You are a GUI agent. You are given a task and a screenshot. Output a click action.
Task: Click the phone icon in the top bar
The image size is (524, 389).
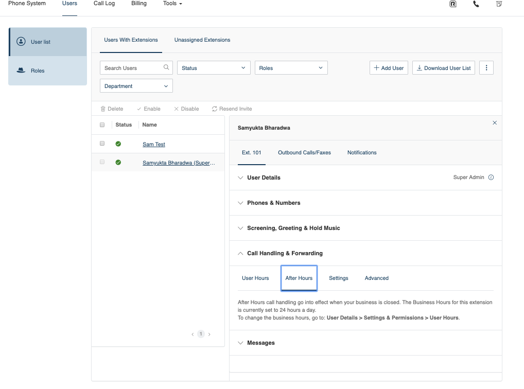pos(476,4)
